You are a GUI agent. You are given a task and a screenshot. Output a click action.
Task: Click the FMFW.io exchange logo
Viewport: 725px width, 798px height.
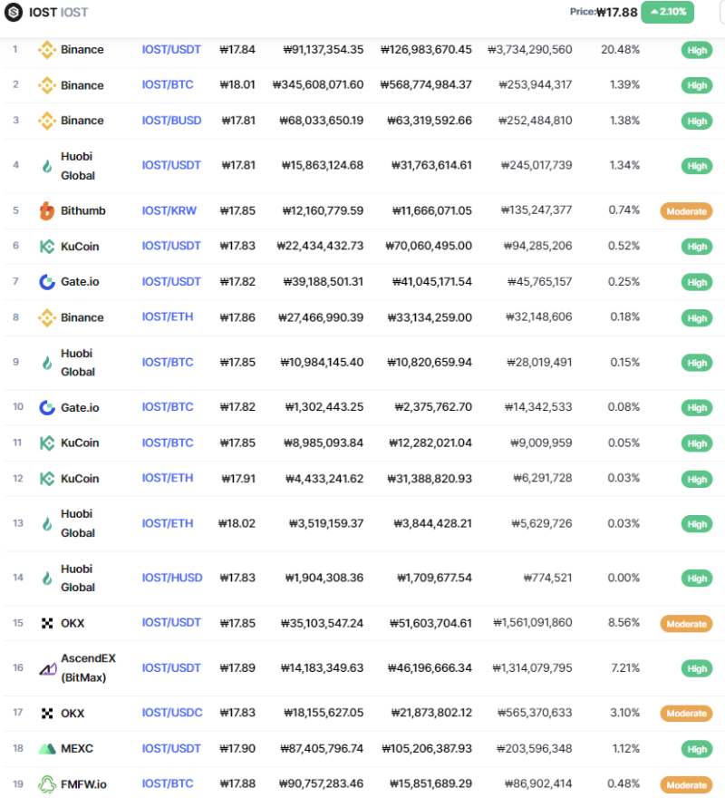[47, 784]
